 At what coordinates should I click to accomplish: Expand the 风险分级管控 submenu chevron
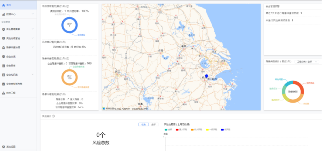pos(33,38)
